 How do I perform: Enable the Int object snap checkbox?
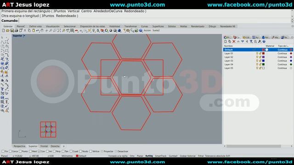(47, 151)
